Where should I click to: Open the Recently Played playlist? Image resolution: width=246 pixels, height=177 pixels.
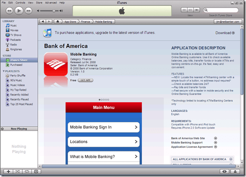[x=19, y=99]
